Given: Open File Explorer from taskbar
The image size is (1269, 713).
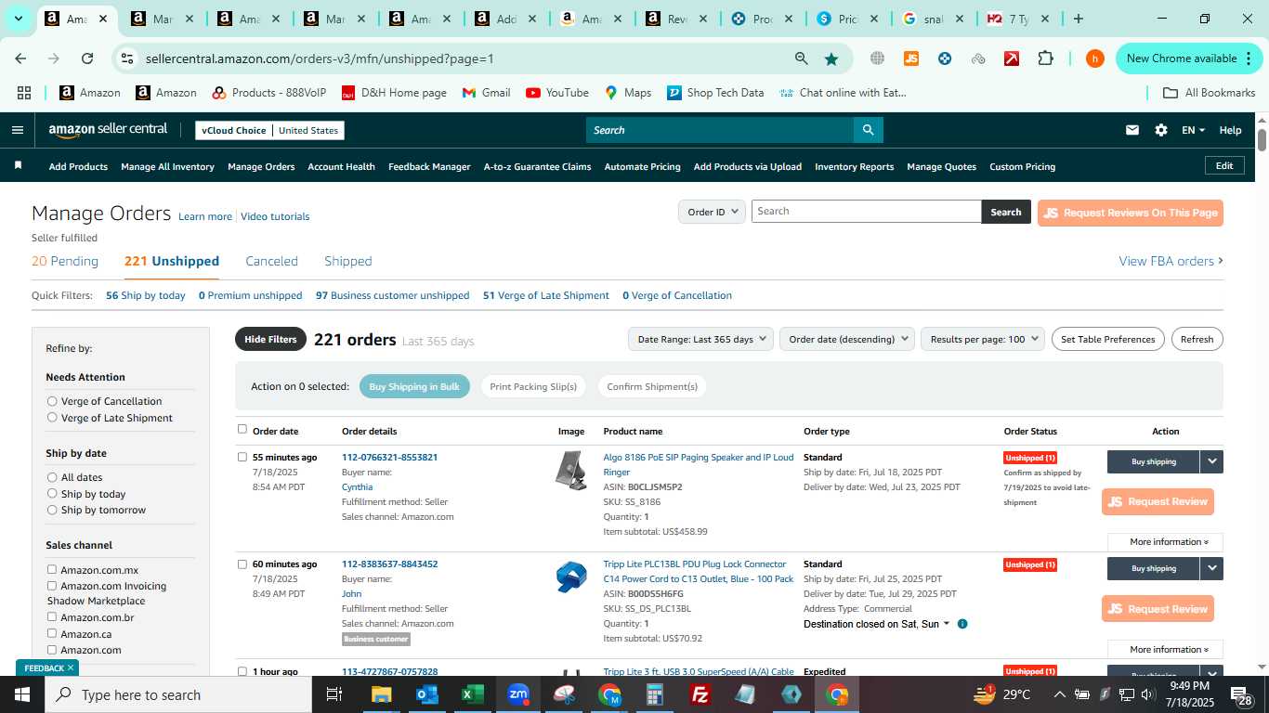Looking at the screenshot, I should (382, 694).
